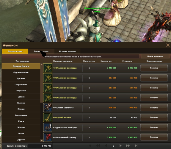Click the Священный скипетр red icon

click(48, 137)
